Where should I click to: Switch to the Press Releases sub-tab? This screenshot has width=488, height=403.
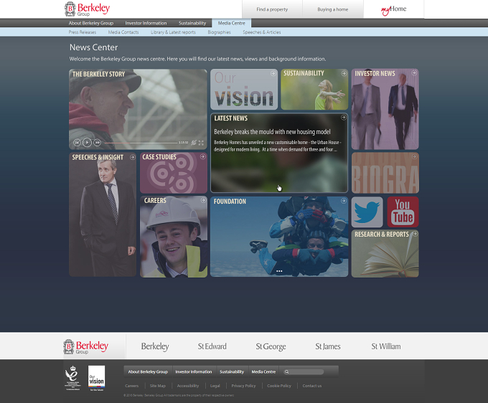coord(83,32)
